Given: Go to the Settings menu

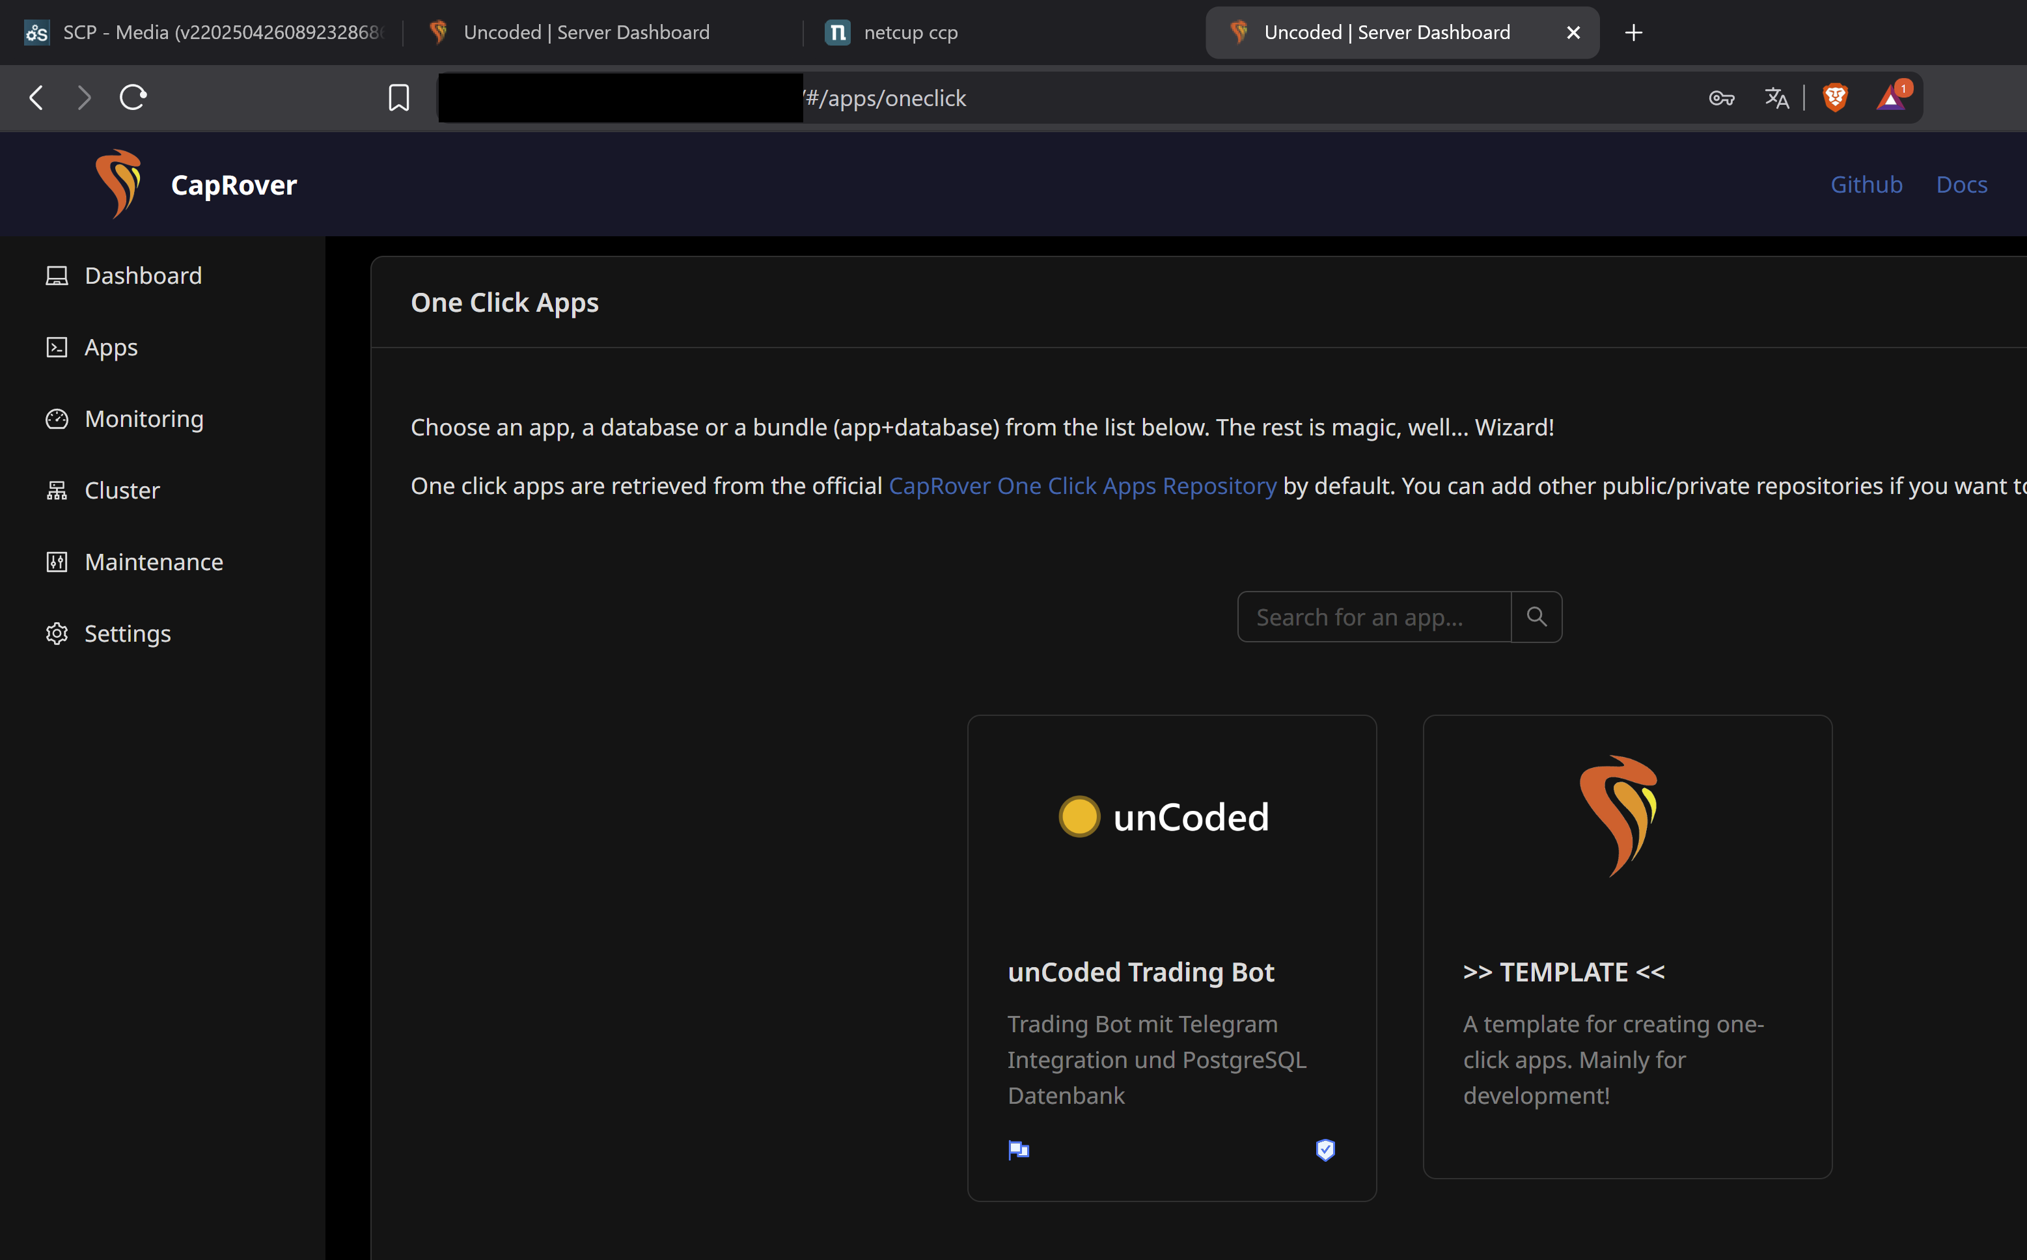Looking at the screenshot, I should (x=128, y=633).
